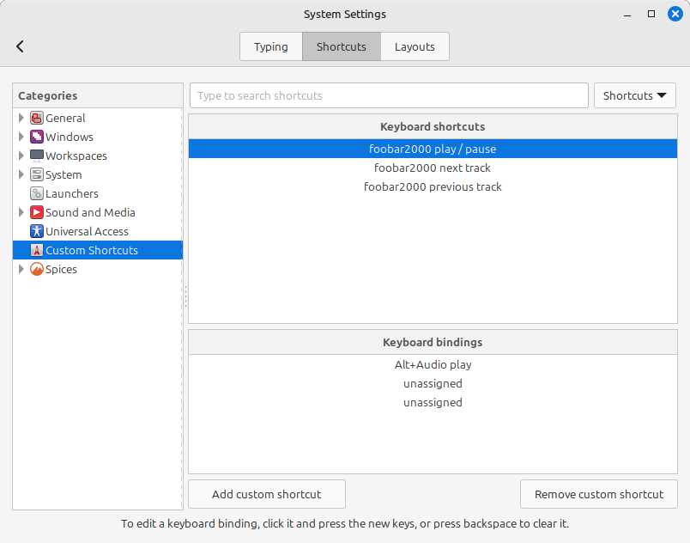Open the Shortcuts filter dropdown
Viewport: 690px width, 543px height.
634,95
